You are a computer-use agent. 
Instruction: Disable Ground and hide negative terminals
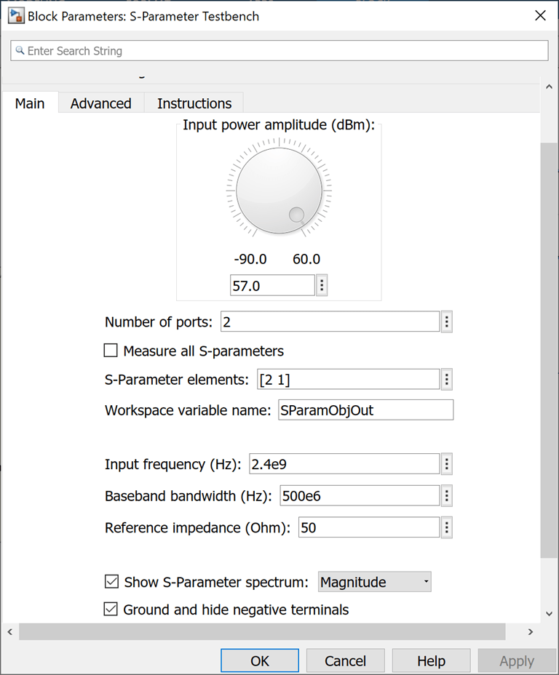pos(111,610)
